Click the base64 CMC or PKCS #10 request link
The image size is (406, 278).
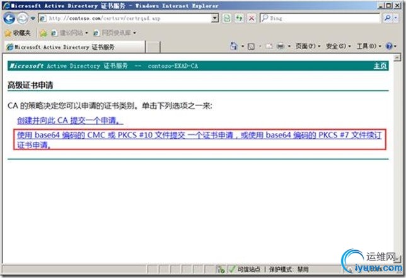199,139
